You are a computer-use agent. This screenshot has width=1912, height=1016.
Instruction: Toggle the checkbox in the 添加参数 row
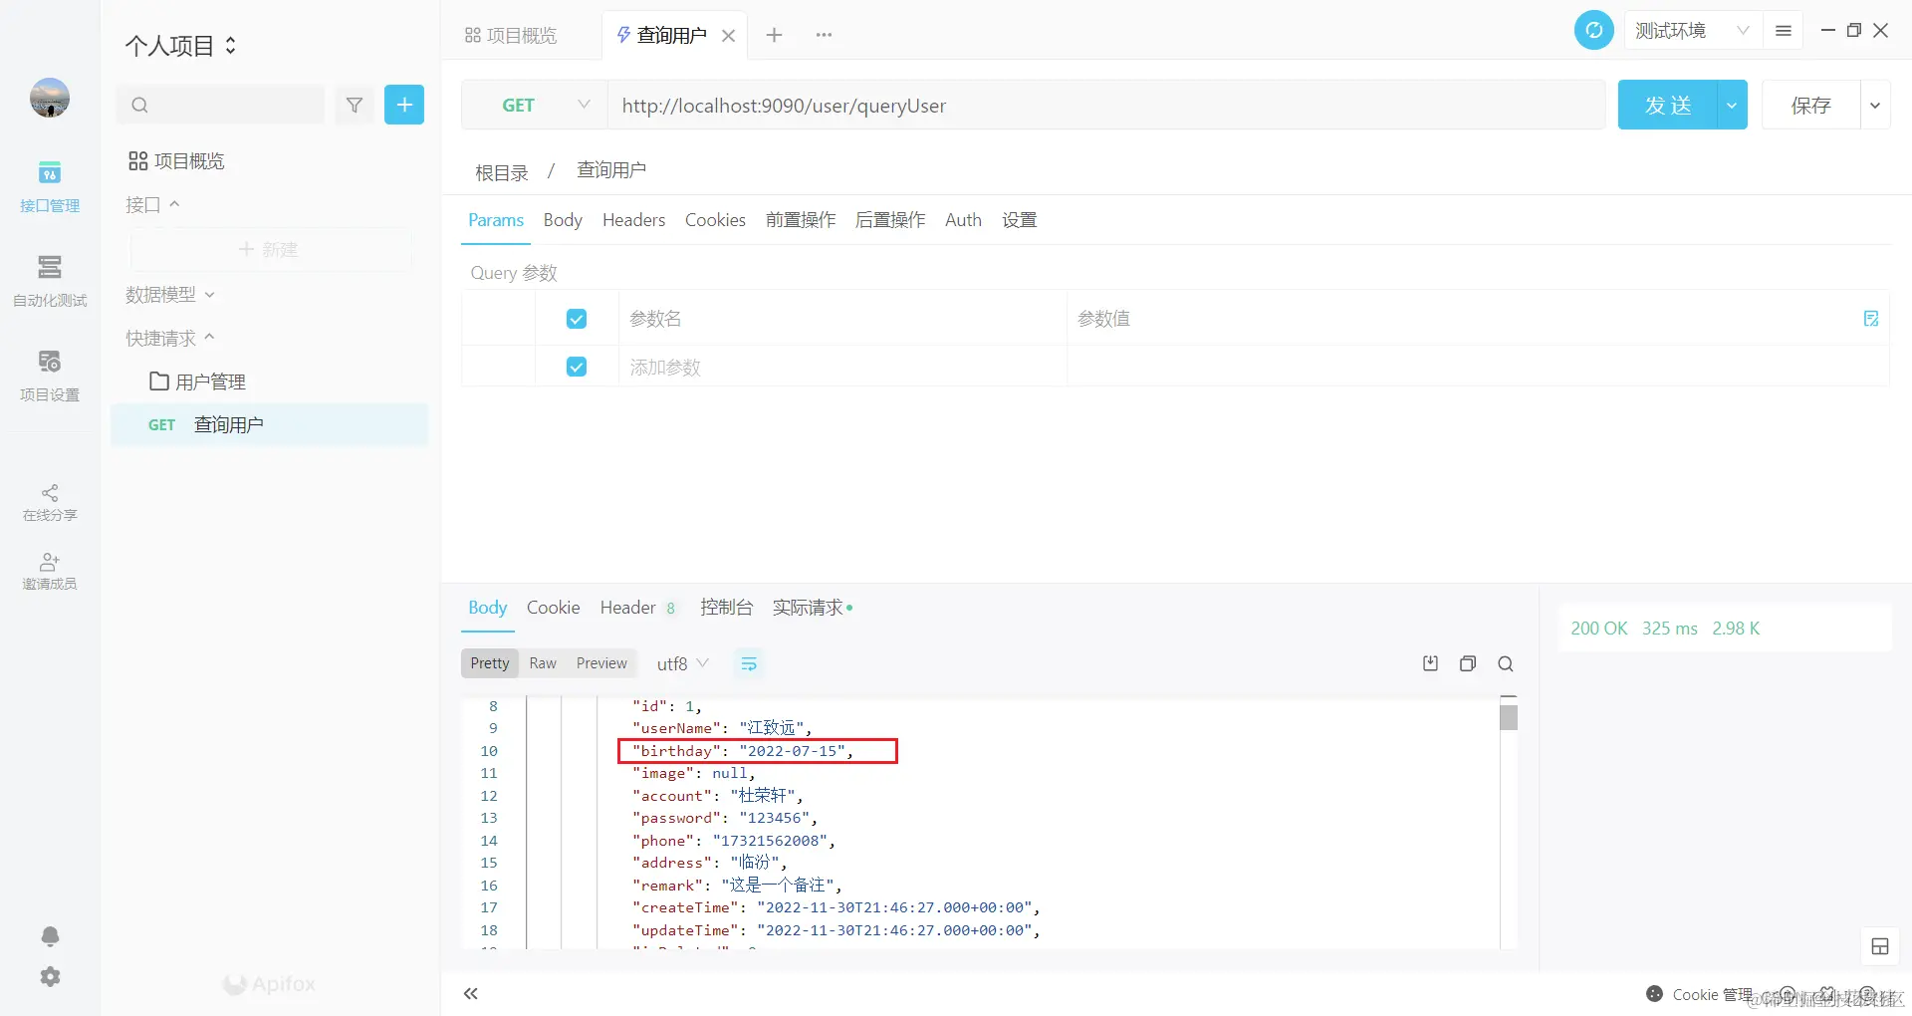577,367
